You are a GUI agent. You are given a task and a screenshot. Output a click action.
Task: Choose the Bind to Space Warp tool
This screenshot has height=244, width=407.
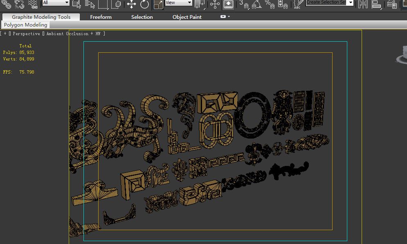coord(33,4)
